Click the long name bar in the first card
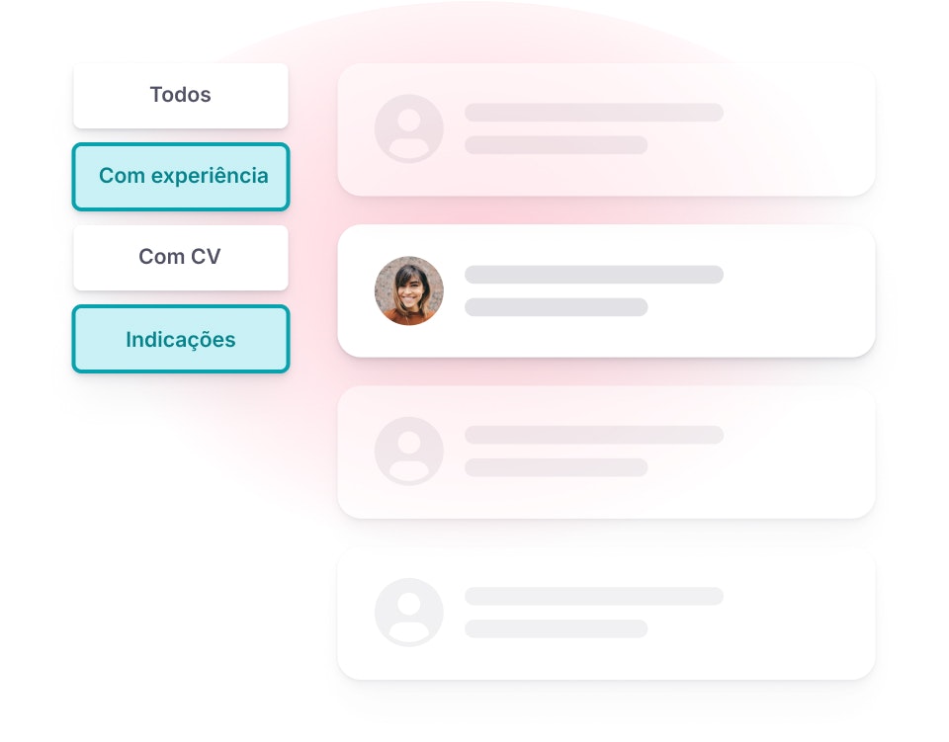This screenshot has width=949, height=742. [x=593, y=113]
